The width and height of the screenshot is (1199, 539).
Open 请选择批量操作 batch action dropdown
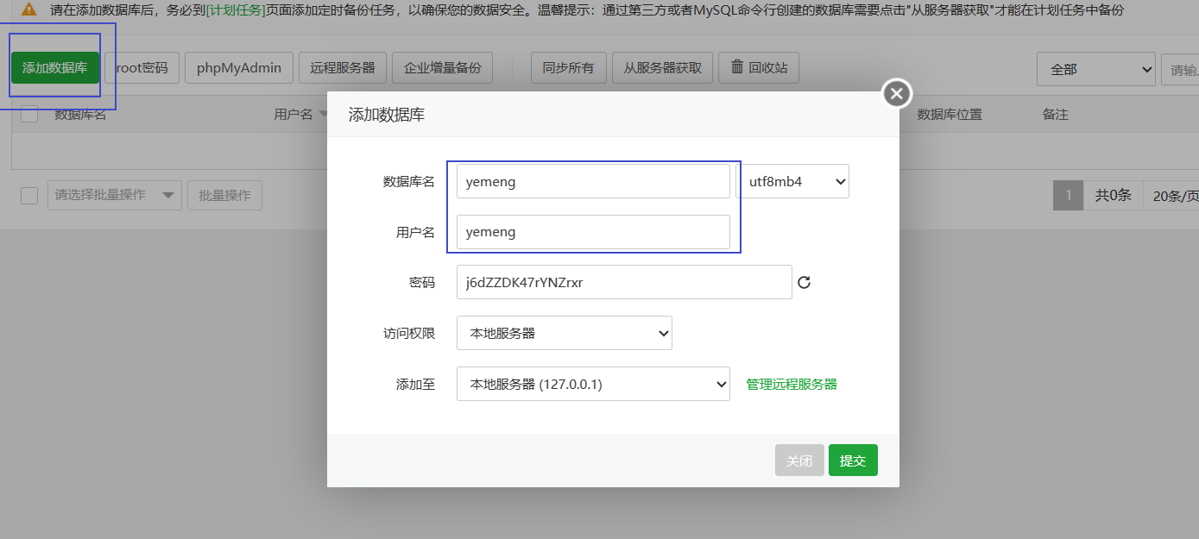pos(115,195)
